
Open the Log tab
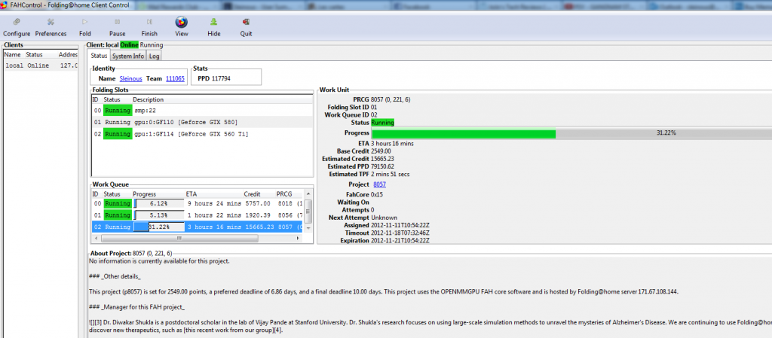(x=154, y=56)
